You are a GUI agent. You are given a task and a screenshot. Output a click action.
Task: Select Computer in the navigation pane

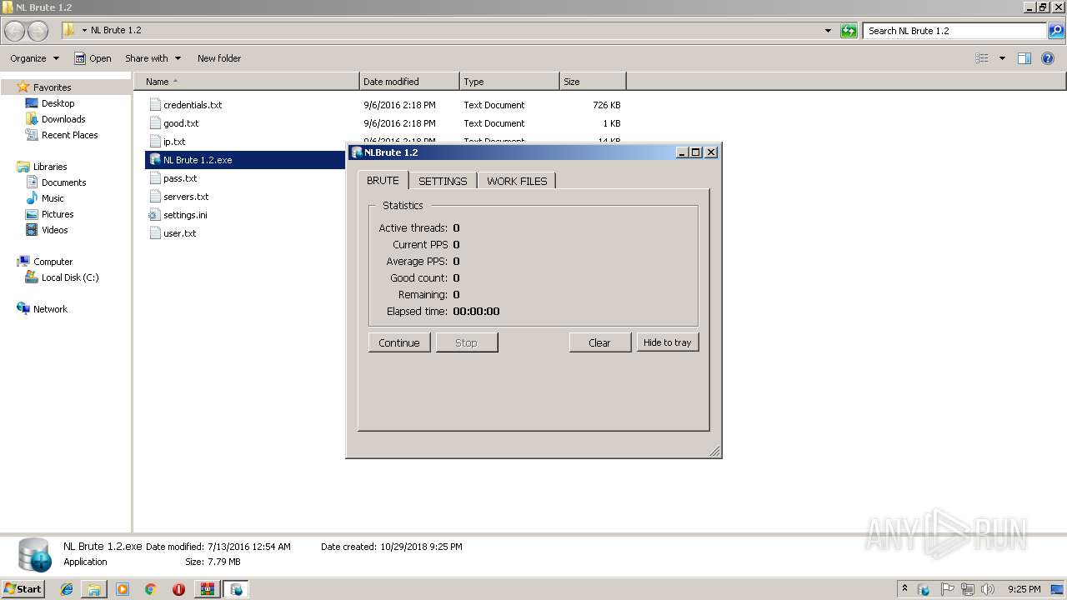(x=53, y=262)
